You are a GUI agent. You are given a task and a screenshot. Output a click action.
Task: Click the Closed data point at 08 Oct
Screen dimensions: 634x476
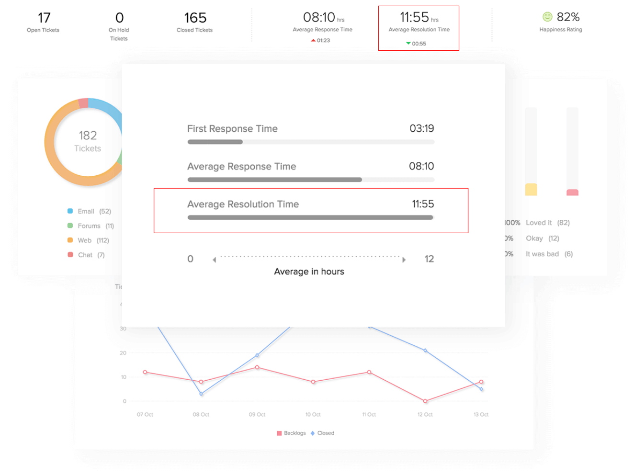coord(201,394)
